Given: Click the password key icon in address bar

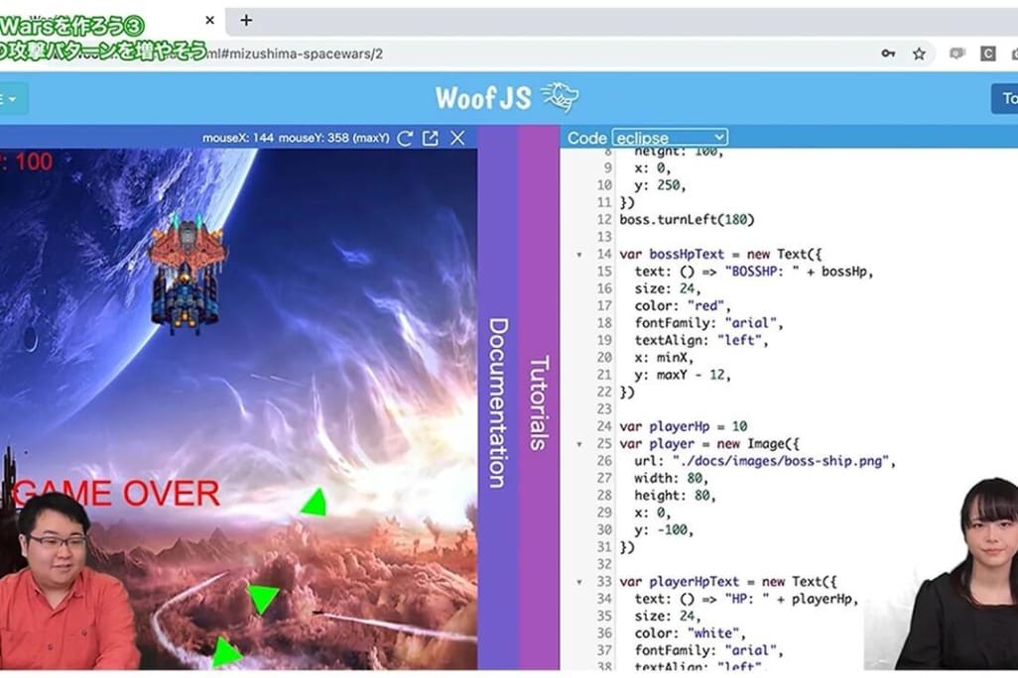Looking at the screenshot, I should coord(888,54).
